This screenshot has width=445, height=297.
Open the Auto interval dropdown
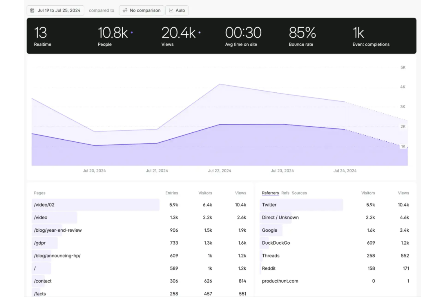(177, 10)
